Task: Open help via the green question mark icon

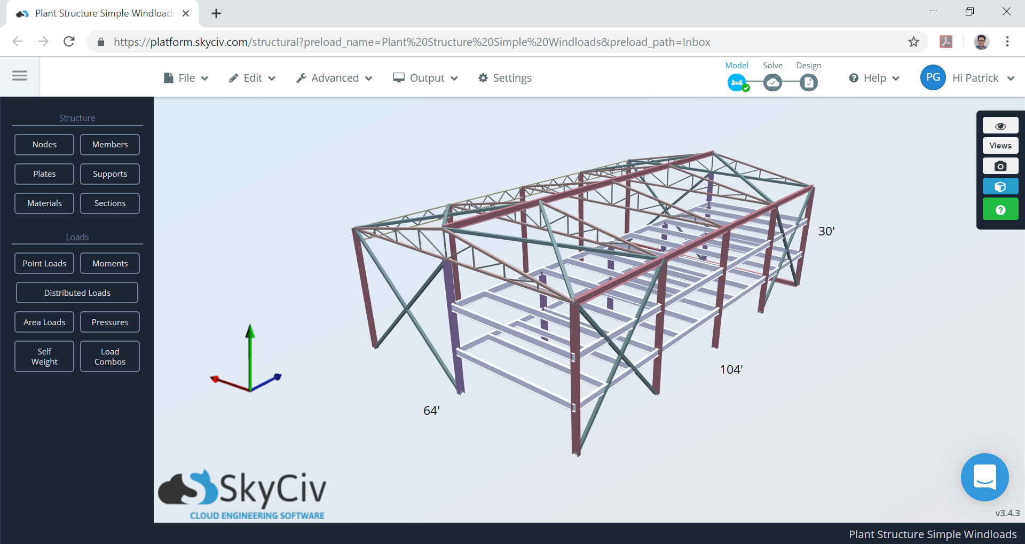Action: tap(1000, 209)
